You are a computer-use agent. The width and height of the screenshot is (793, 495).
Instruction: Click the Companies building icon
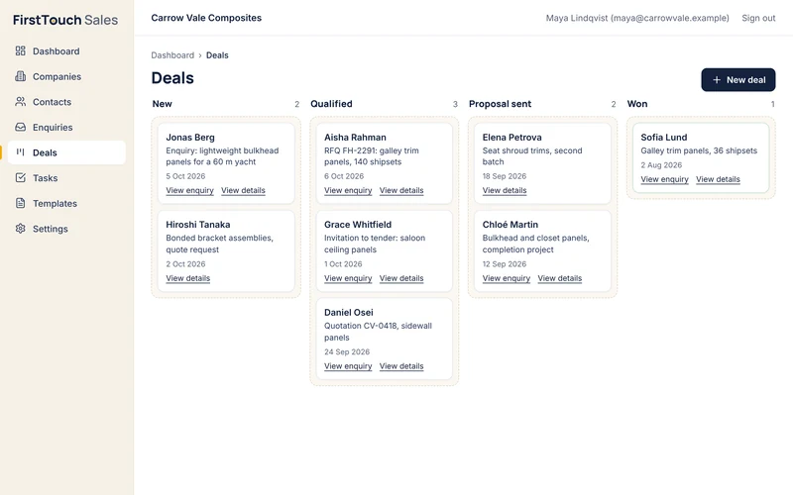[20, 76]
